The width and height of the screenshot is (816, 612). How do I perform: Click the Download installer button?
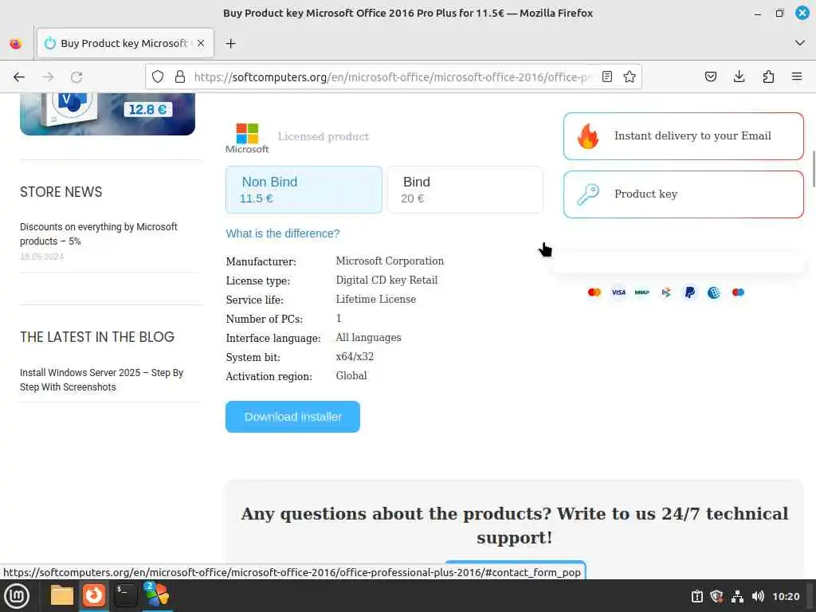292,417
